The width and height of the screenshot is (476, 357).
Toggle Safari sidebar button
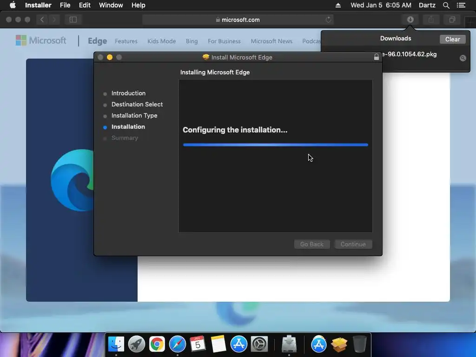pos(73,20)
